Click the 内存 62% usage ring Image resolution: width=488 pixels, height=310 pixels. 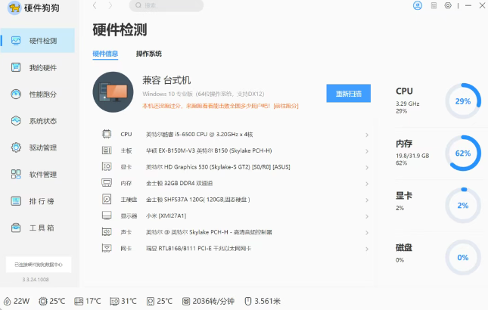463,153
